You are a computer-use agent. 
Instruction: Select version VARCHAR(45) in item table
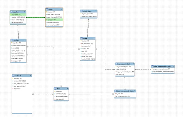point(61,96)
